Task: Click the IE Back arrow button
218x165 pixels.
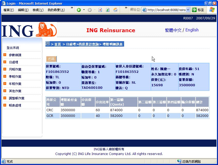Action: pyautogui.click(x=79, y=10)
